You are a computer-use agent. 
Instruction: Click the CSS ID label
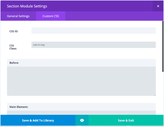(x=14, y=31)
